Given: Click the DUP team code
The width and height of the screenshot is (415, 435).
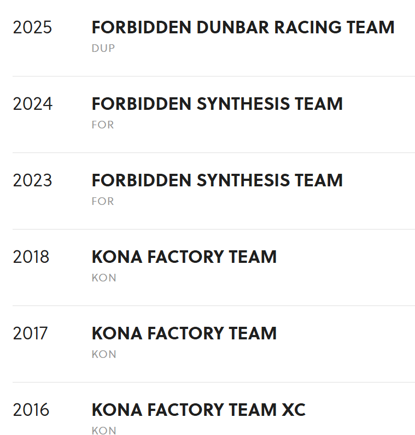Looking at the screenshot, I should point(103,48).
